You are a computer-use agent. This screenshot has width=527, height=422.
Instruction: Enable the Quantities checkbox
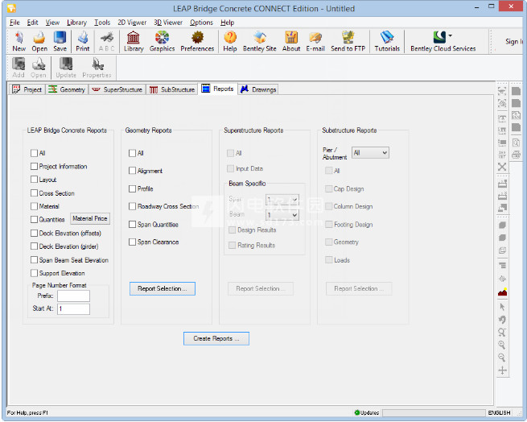[34, 219]
